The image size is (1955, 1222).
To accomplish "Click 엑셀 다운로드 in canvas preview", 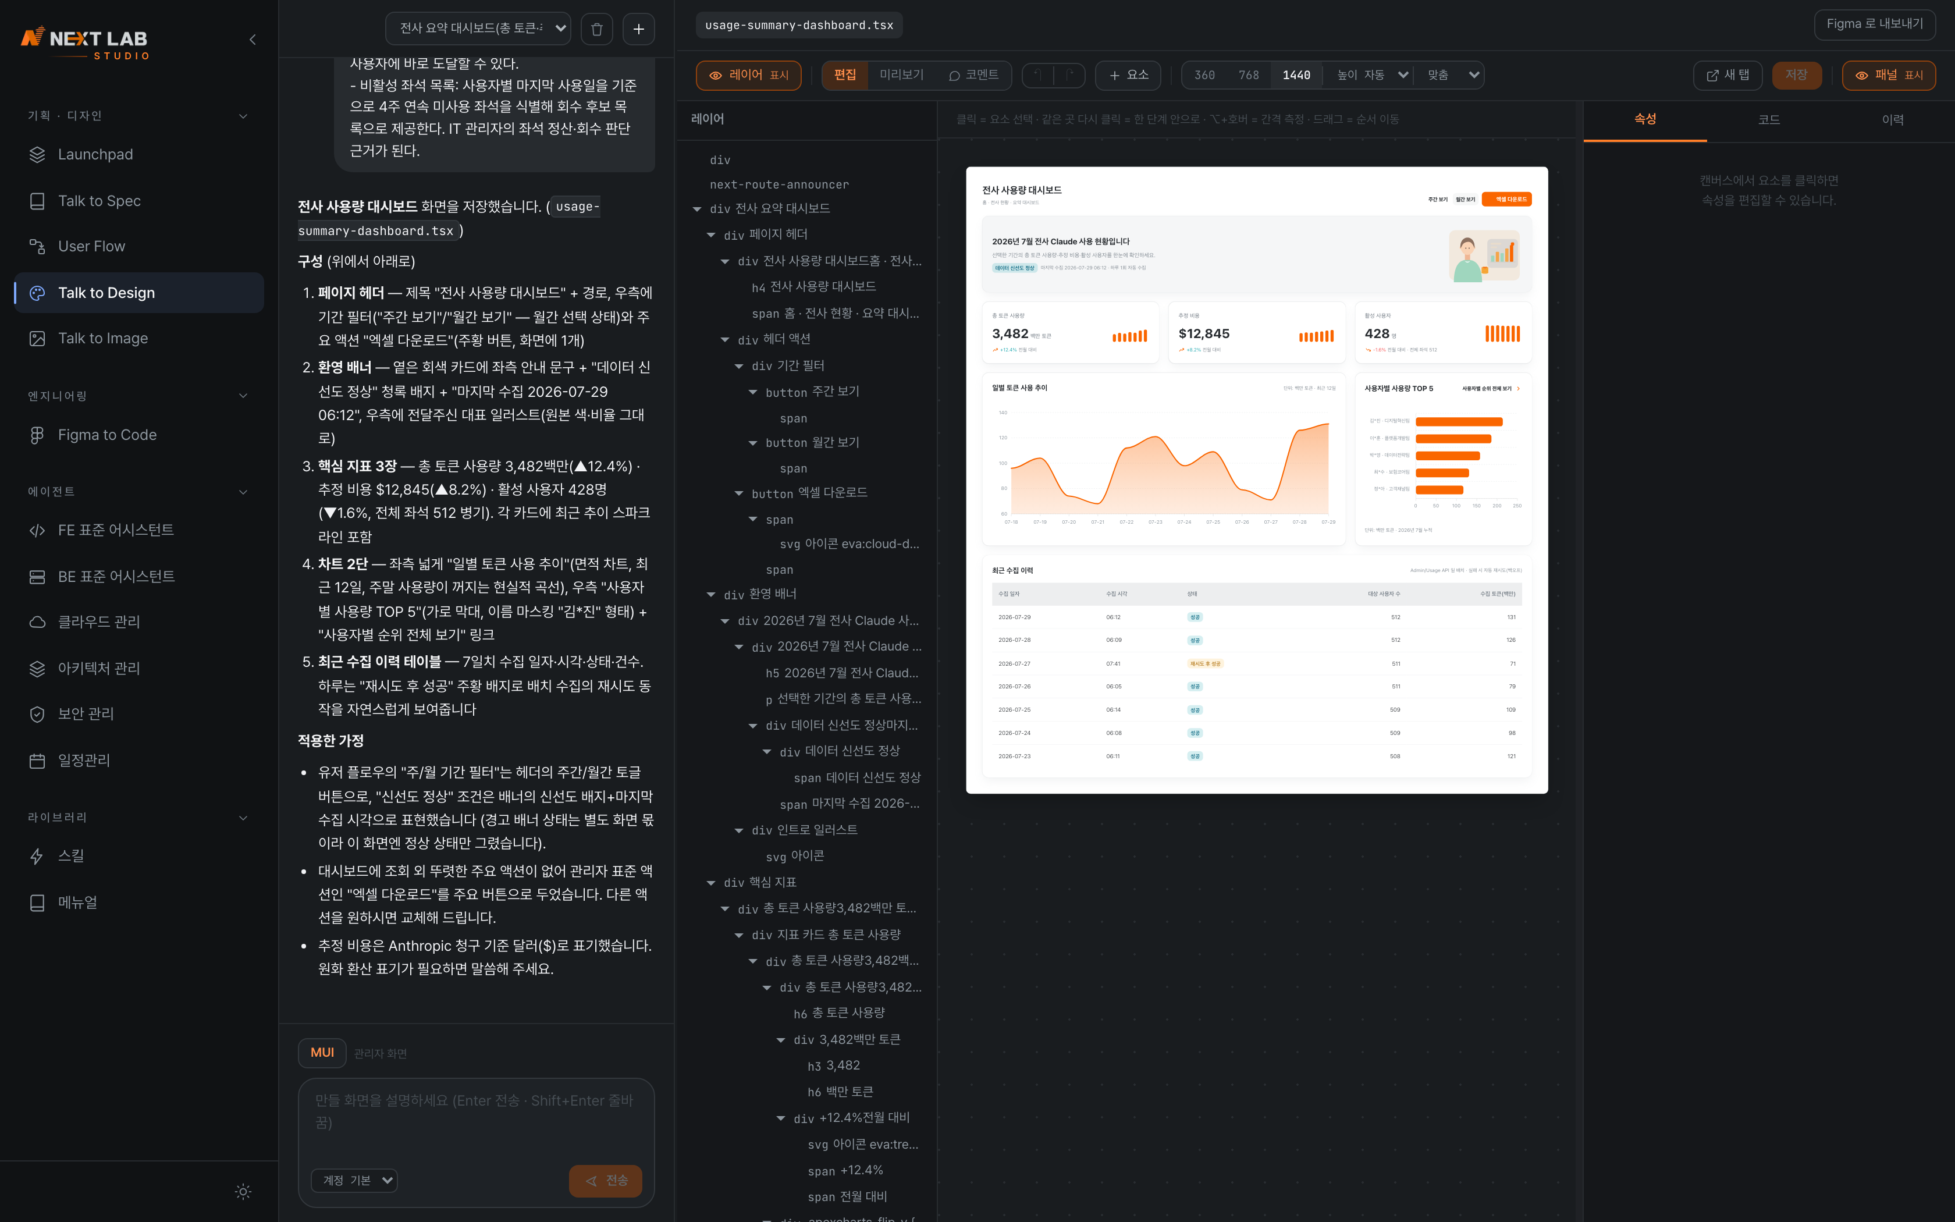I will pyautogui.click(x=1506, y=199).
